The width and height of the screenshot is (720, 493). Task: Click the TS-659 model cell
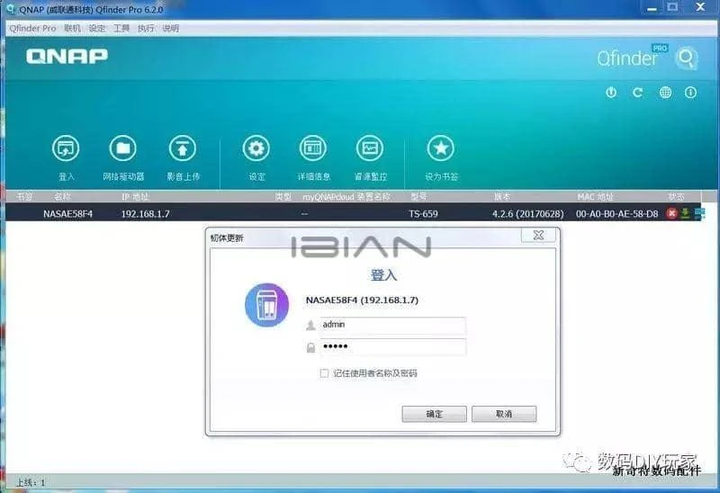tap(423, 214)
